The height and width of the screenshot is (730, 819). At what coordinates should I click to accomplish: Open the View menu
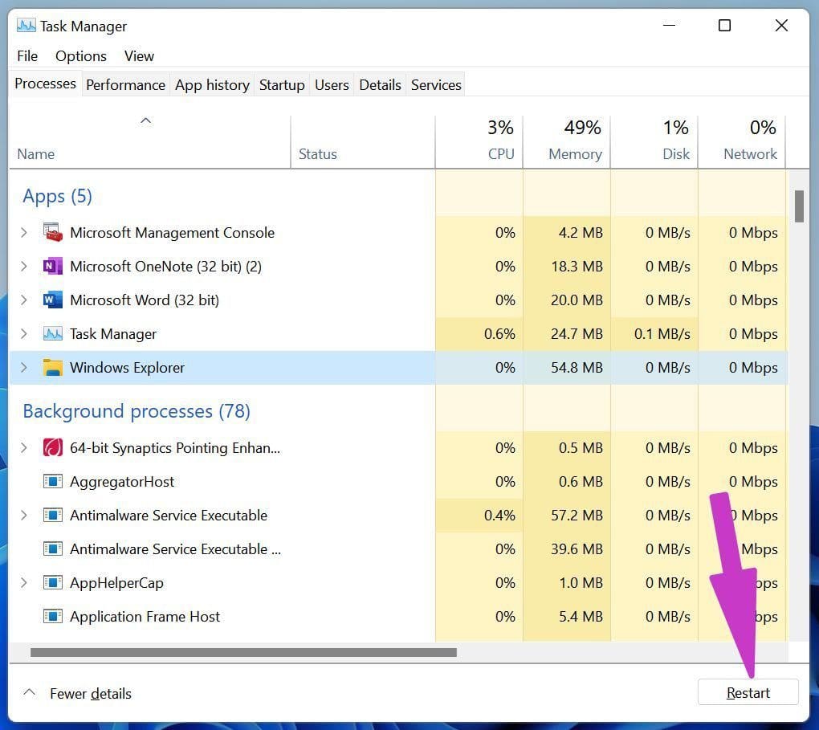[x=138, y=55]
